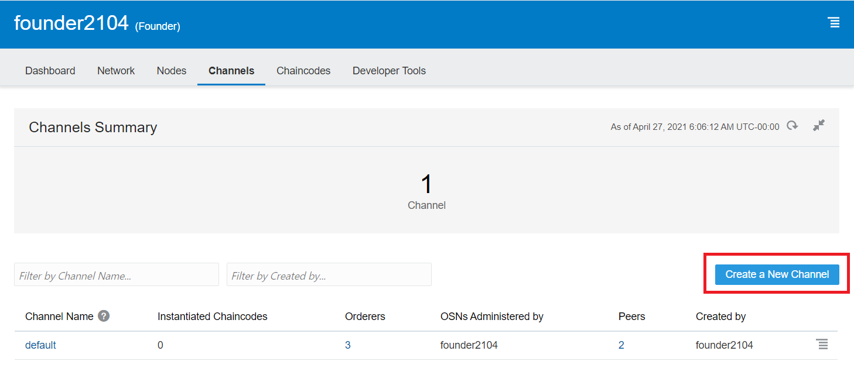Click the Orderers count link 3
Screen dimensions: 854x368
coord(348,345)
